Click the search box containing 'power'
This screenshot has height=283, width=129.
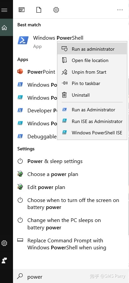click(x=71, y=276)
